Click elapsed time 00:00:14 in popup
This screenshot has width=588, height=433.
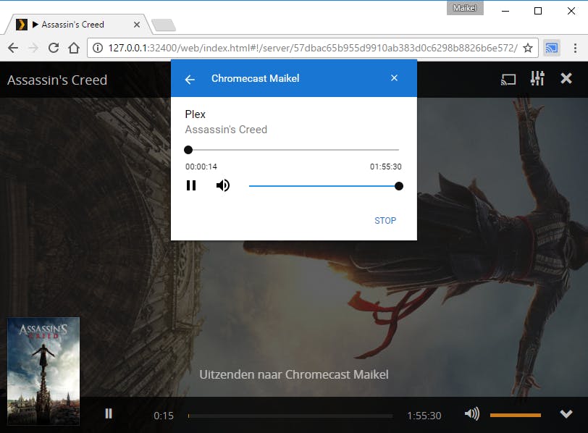click(201, 167)
